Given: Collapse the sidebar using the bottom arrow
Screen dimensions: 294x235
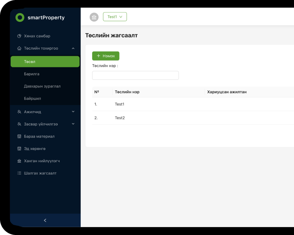Looking at the screenshot, I should click(x=45, y=220).
